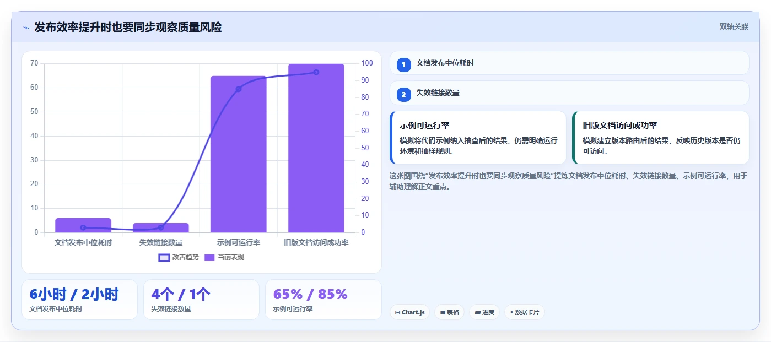Image resolution: width=771 pixels, height=342 pixels.
Task: Click trend line point on 文档发布中位耗时
Action: coord(83,227)
